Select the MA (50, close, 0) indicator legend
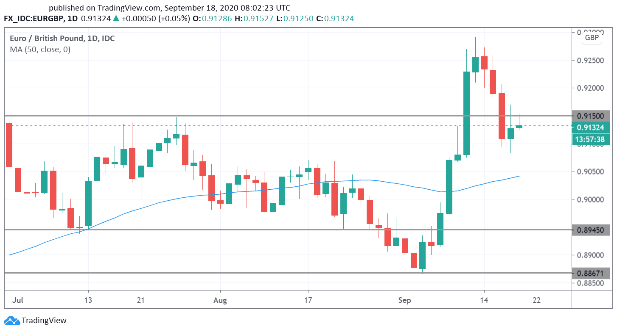617x332 pixels. [40, 50]
